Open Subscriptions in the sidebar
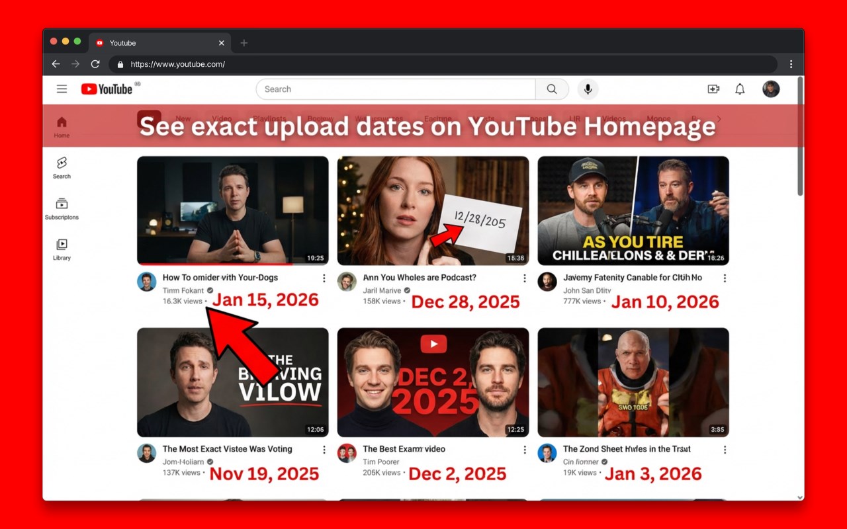The image size is (847, 529). point(62,209)
